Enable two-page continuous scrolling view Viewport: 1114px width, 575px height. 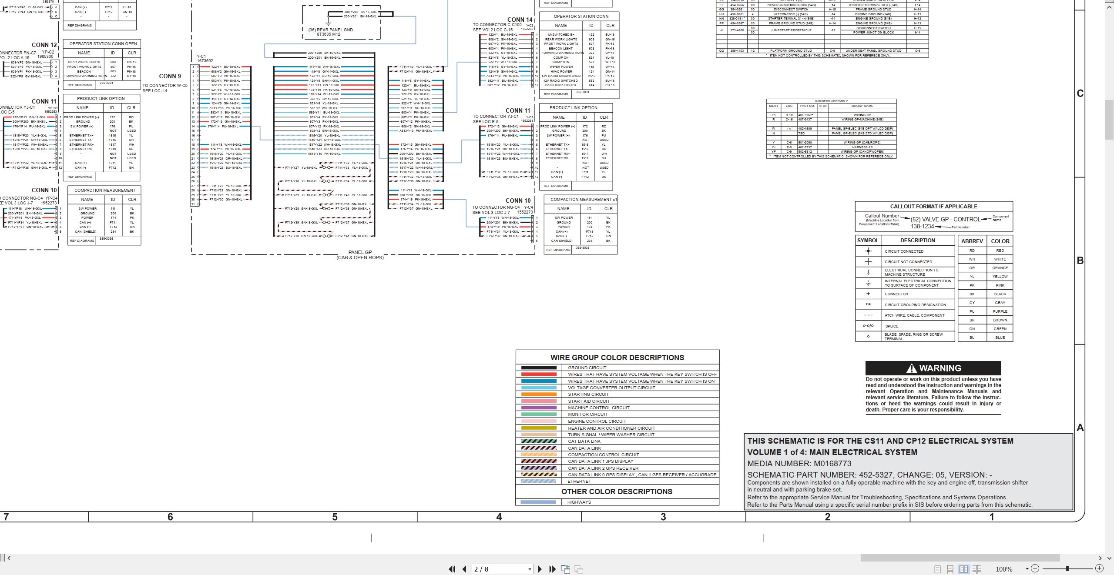pos(977,569)
